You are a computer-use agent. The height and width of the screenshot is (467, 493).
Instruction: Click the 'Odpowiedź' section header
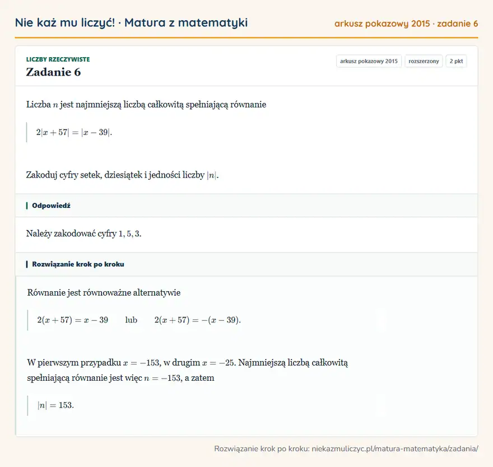(51, 206)
